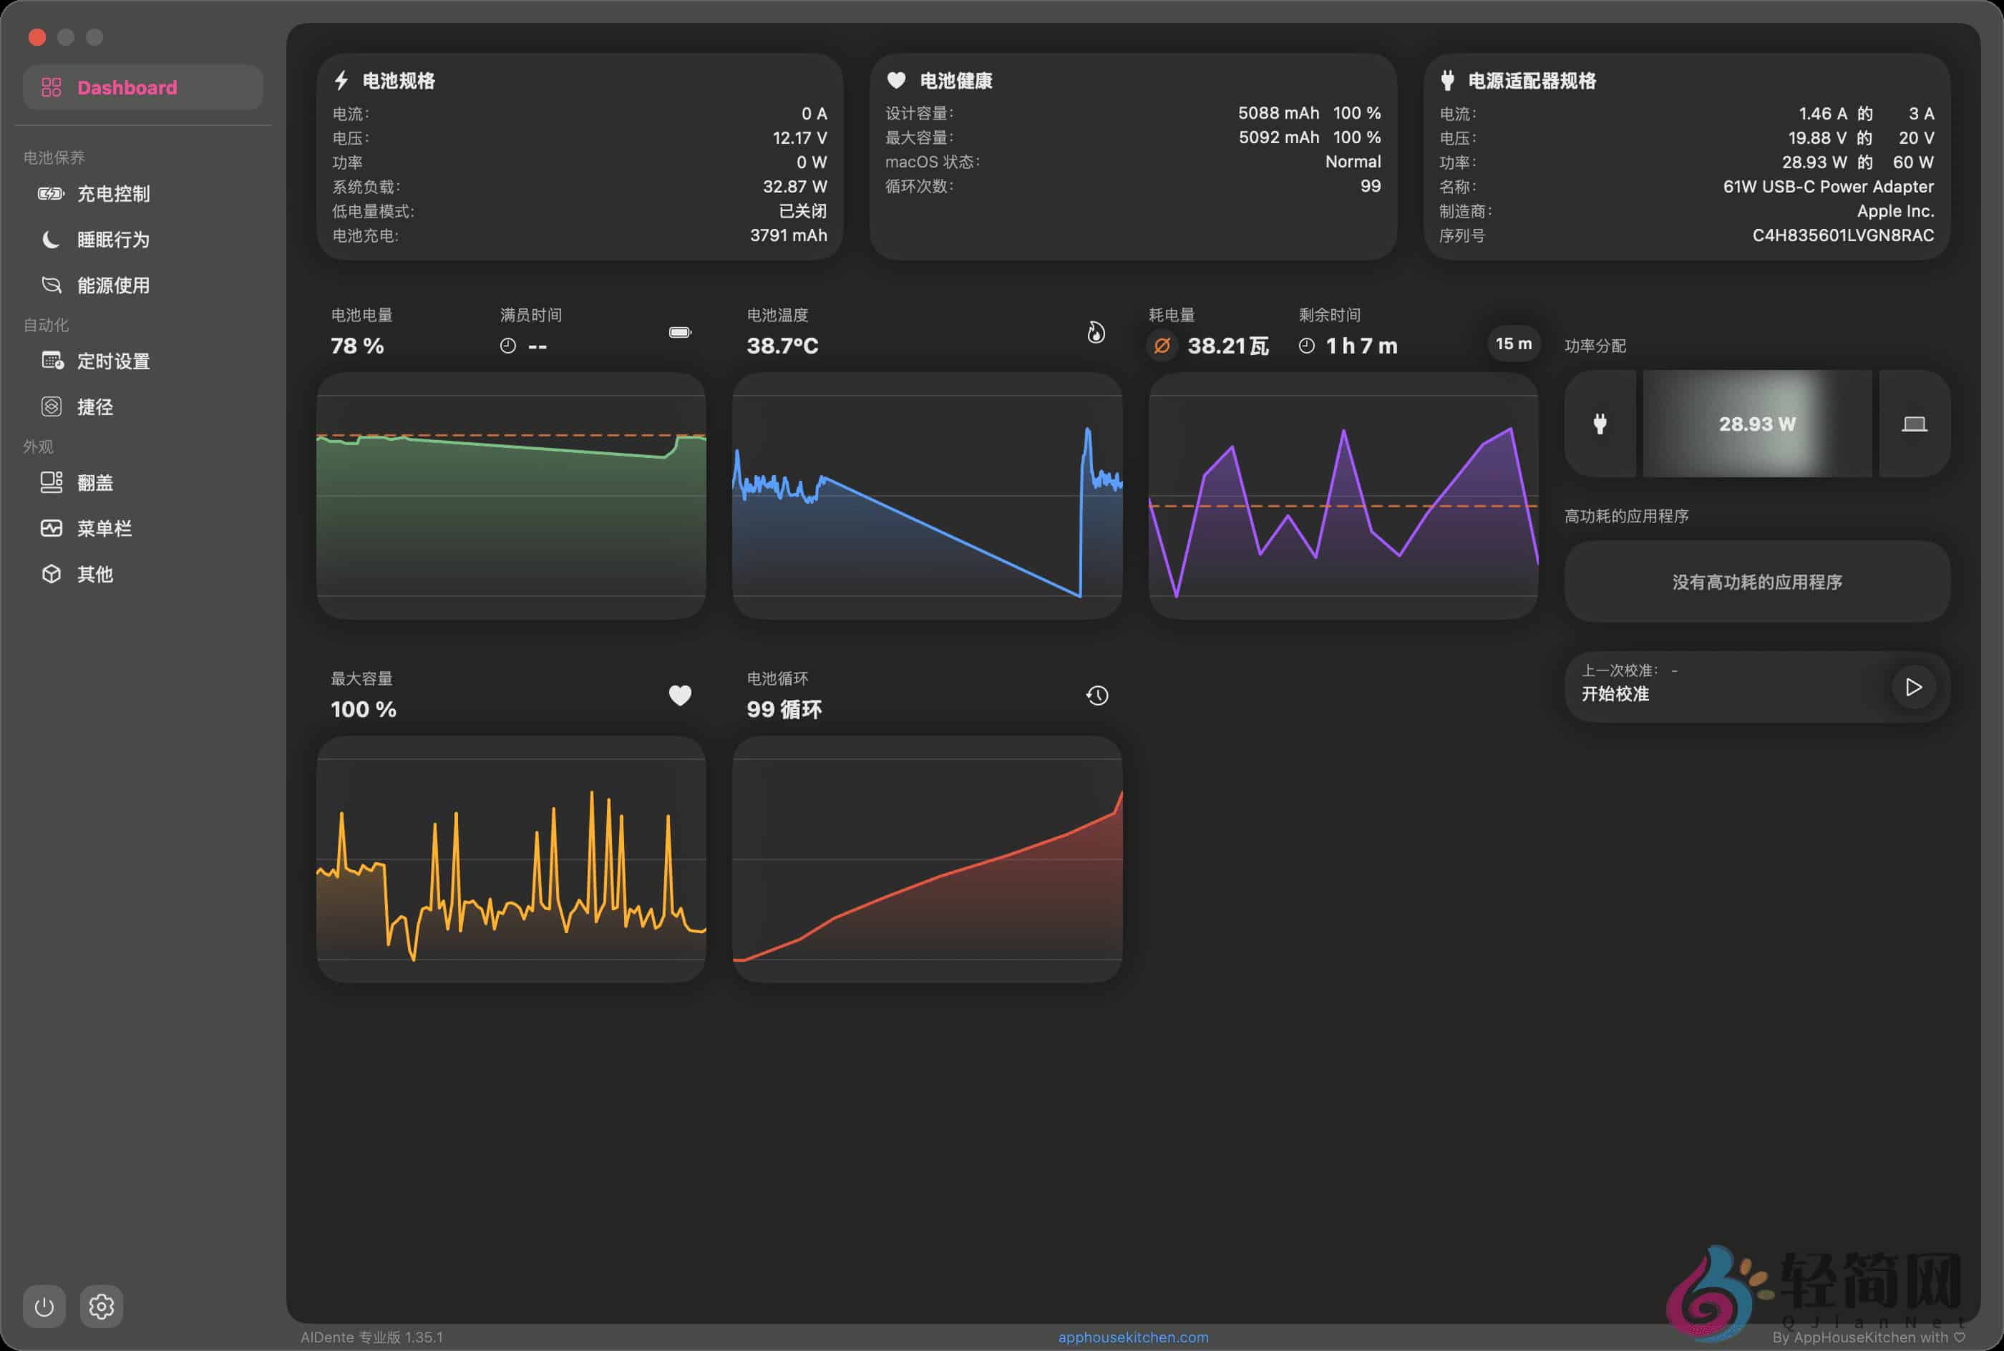Screen dimensions: 2004x1351
Task: Click the power plug icon in 功率分配
Action: click(1599, 424)
